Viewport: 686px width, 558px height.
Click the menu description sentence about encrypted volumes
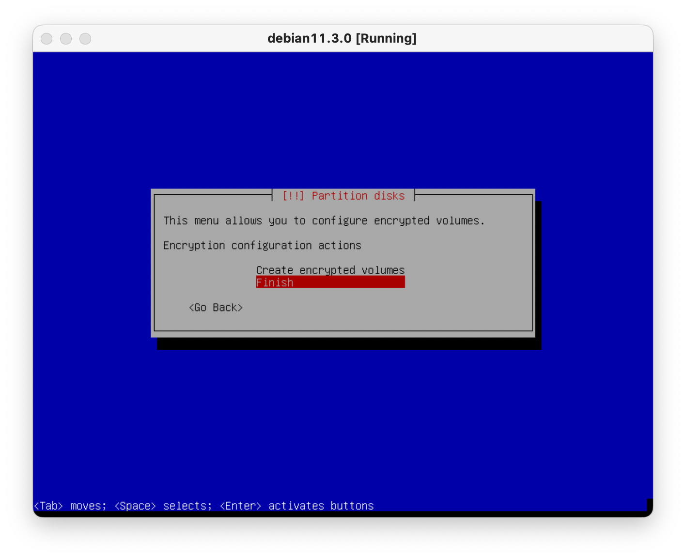point(324,221)
